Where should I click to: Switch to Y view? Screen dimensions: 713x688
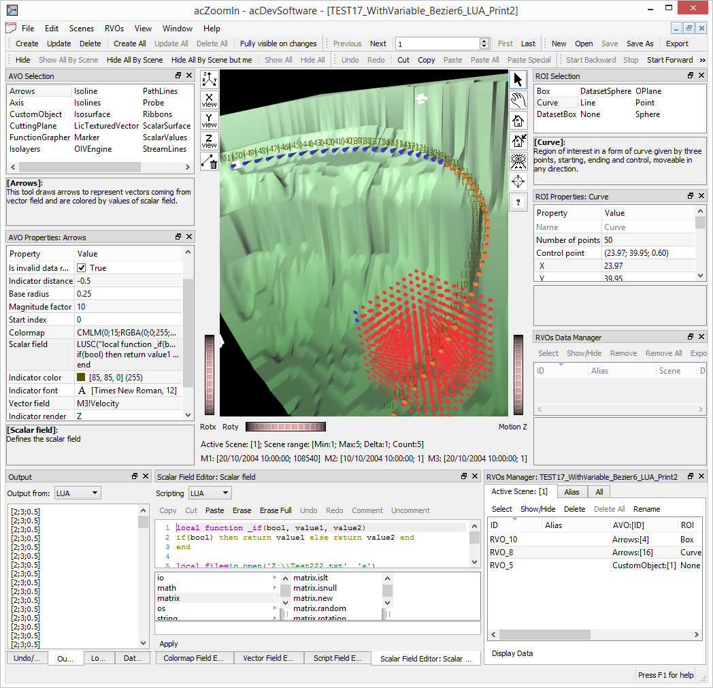(x=210, y=120)
